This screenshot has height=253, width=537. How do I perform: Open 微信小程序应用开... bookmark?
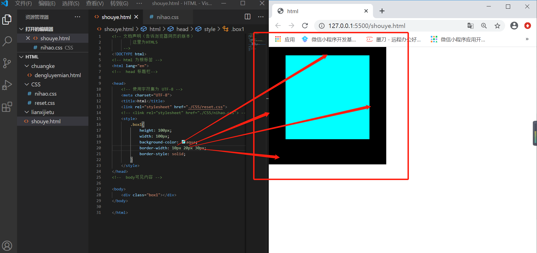tap(458, 39)
